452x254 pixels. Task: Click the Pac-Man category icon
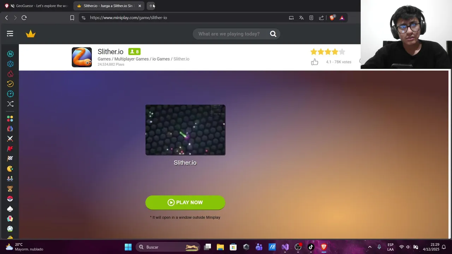[x=10, y=169]
